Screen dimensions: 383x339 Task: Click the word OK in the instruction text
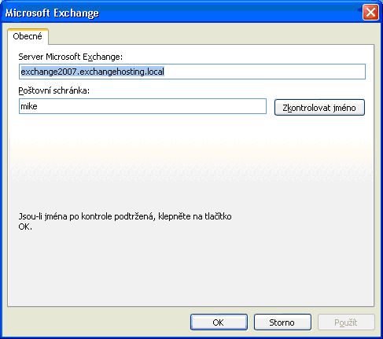[x=25, y=227]
